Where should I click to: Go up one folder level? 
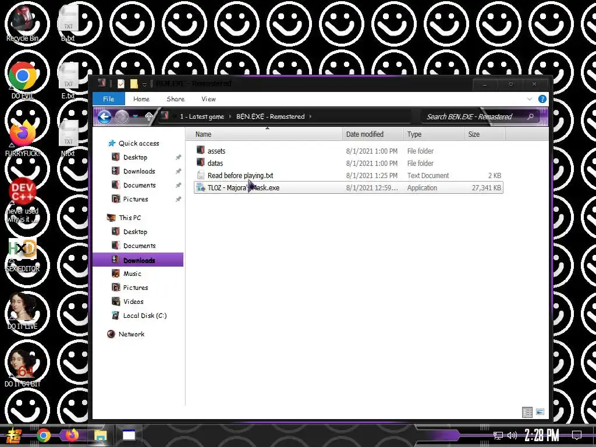[x=148, y=116]
